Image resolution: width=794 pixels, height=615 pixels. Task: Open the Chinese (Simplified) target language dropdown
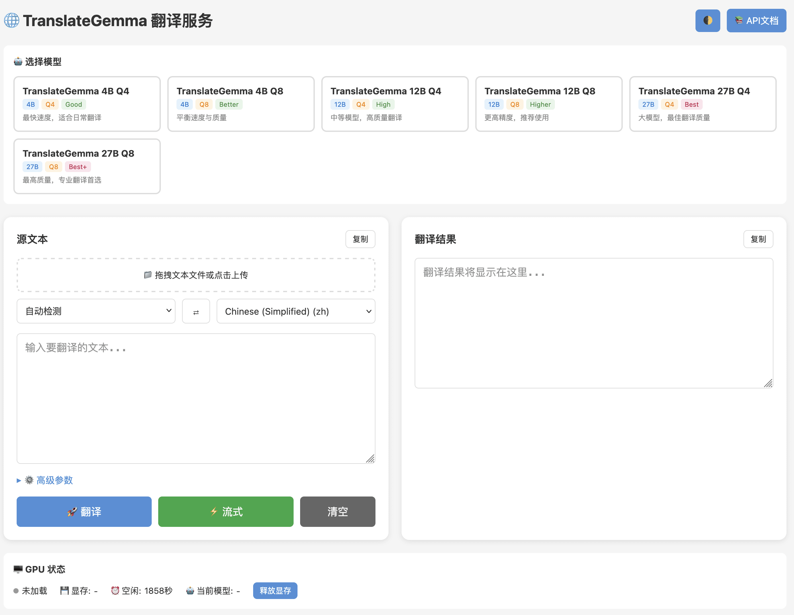pos(296,311)
